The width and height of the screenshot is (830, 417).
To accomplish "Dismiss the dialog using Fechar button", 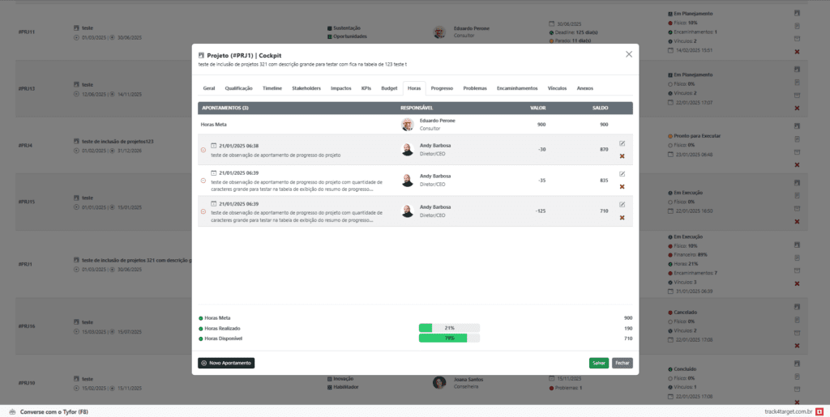I will pyautogui.click(x=622, y=363).
